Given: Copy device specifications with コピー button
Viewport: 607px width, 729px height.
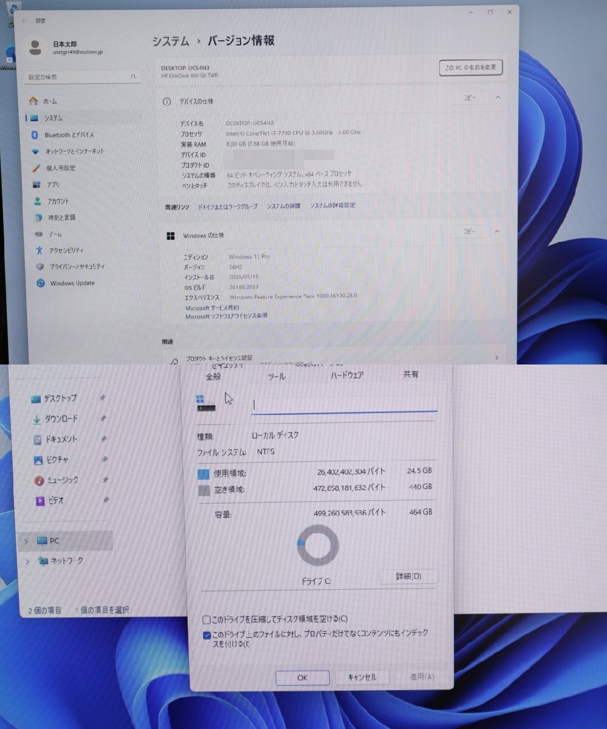Looking at the screenshot, I should [x=470, y=98].
